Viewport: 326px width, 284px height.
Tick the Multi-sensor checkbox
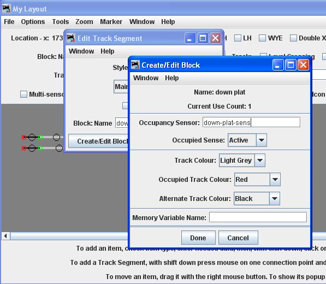(x=23, y=94)
